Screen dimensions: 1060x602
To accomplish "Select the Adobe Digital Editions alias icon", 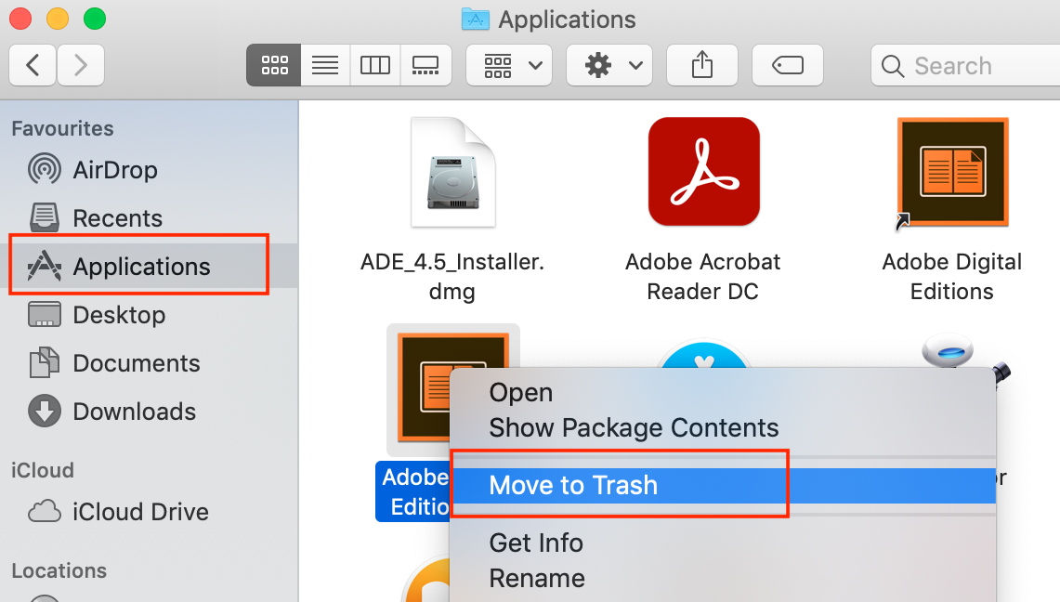I will coord(952,172).
